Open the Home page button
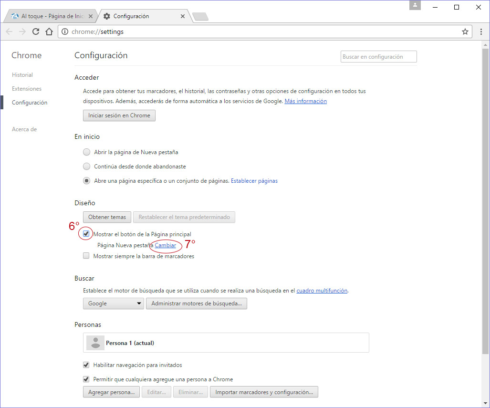The image size is (490, 408). pyautogui.click(x=49, y=31)
